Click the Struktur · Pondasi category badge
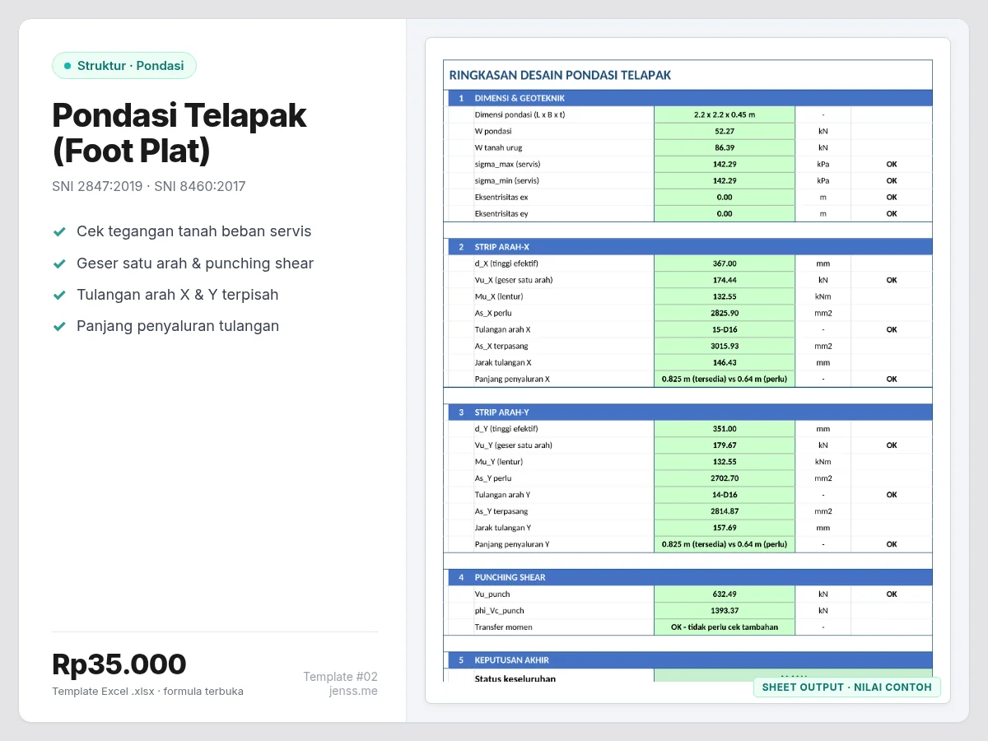The height and width of the screenshot is (741, 988). point(124,66)
